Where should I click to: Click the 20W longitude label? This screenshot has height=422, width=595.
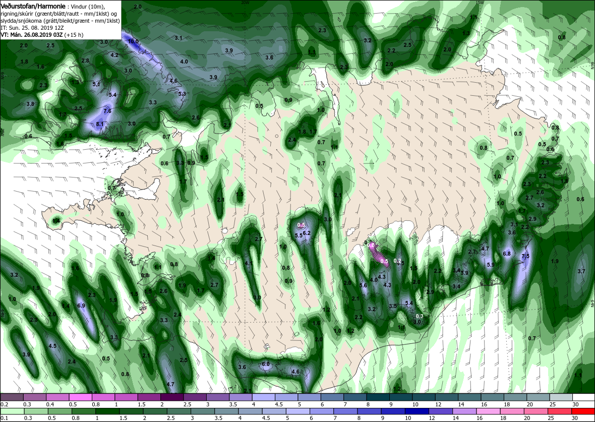pyautogui.click(x=245, y=3)
